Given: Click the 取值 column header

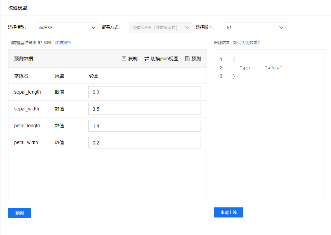Looking at the screenshot, I should (x=93, y=76).
